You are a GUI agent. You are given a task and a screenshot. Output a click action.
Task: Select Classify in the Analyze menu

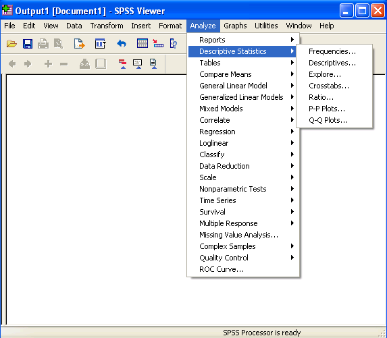click(x=243, y=154)
